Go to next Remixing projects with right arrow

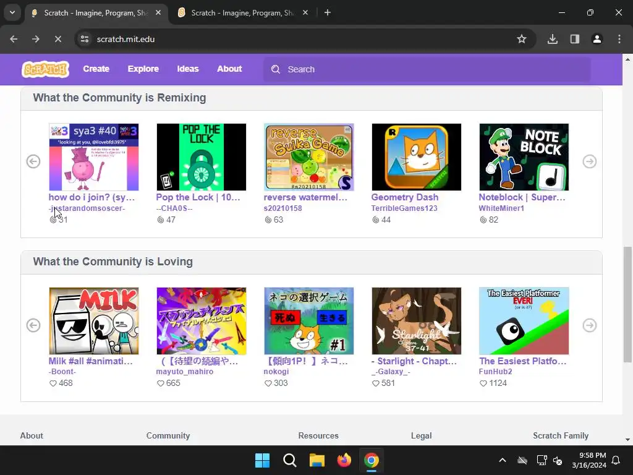tap(589, 161)
